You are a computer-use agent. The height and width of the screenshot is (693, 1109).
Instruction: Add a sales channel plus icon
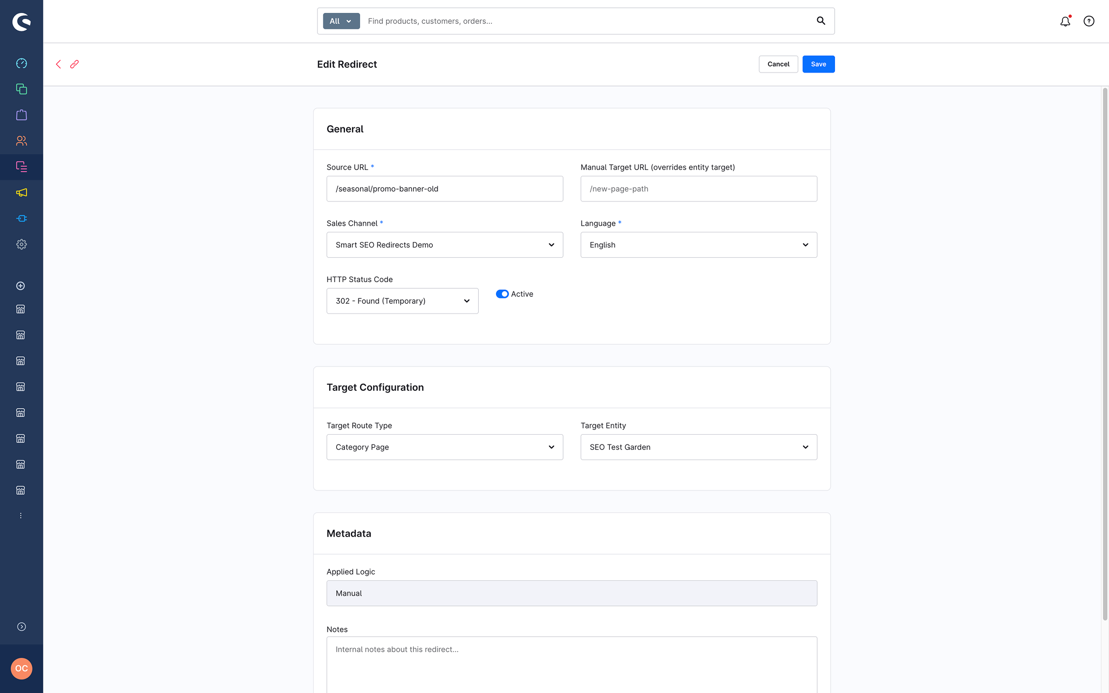pos(21,286)
